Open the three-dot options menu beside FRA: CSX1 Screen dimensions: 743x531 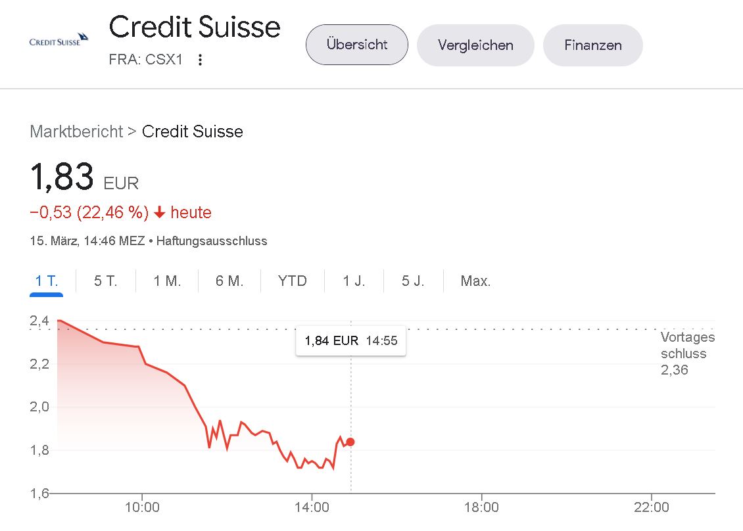201,60
